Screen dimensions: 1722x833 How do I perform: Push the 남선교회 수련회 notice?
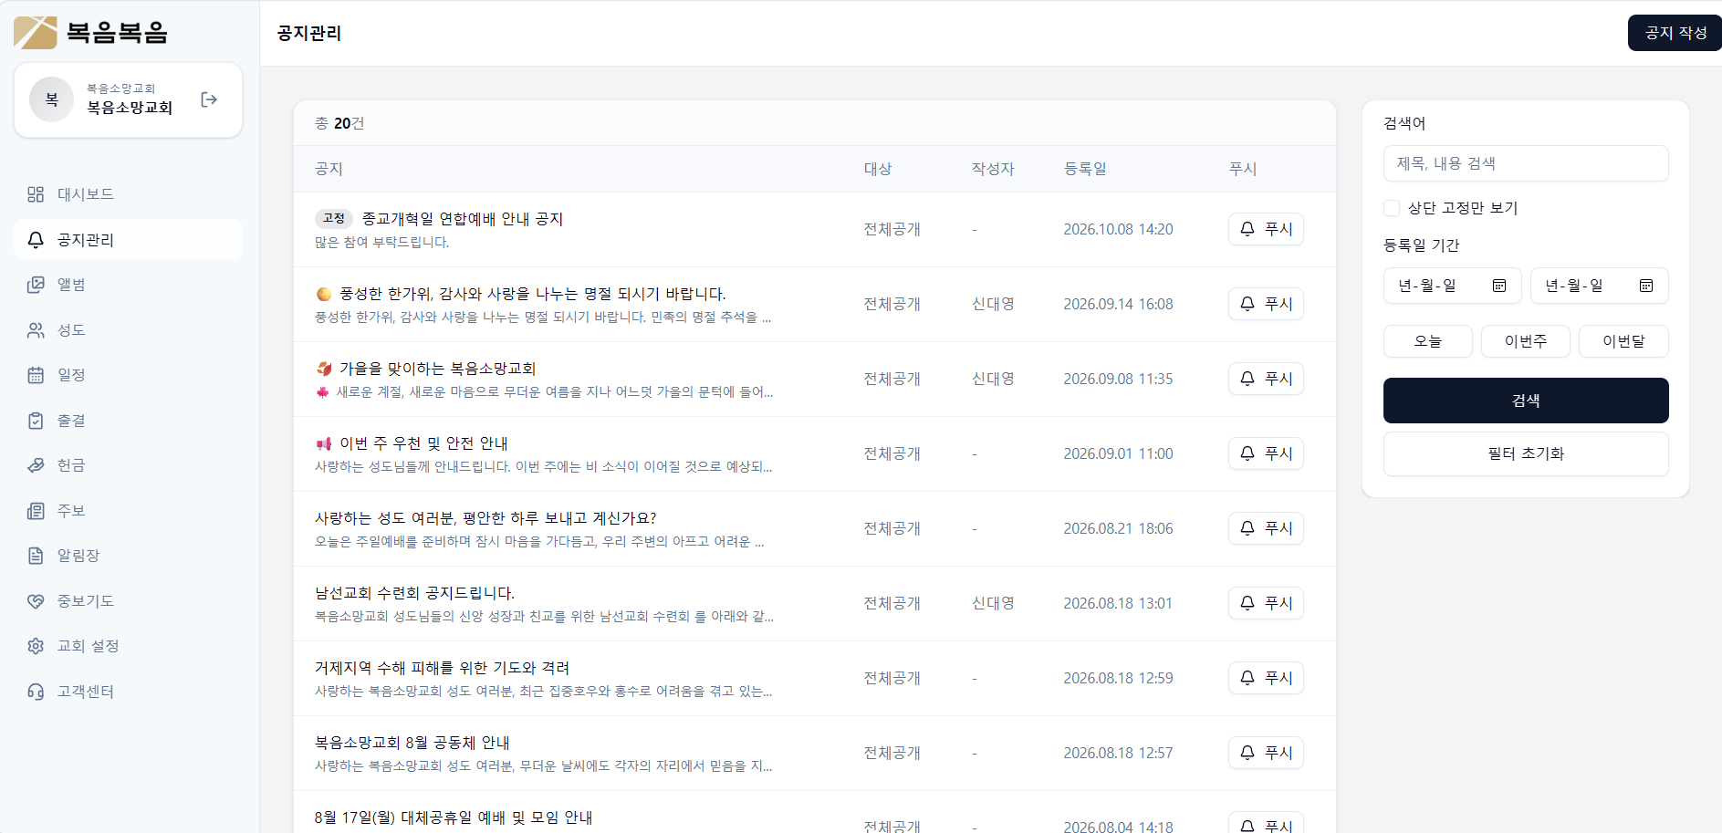pyautogui.click(x=1266, y=603)
